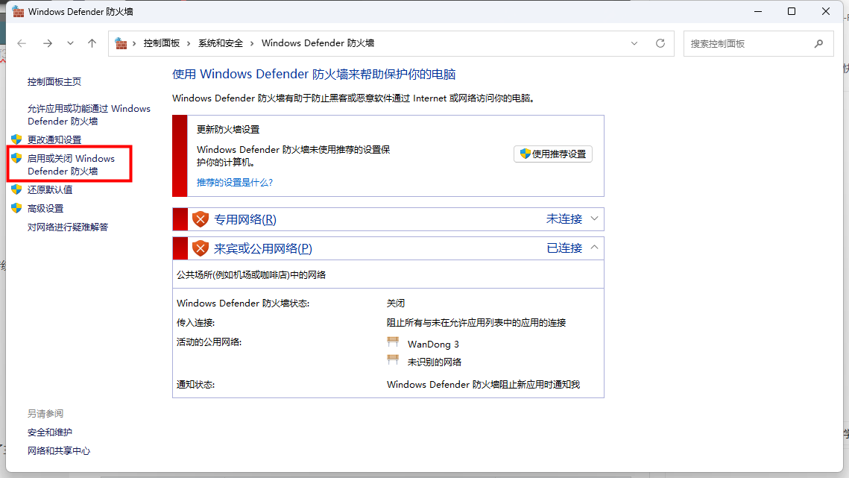849x478 pixels.
Task: Maximize the firewall window
Action: (x=792, y=11)
